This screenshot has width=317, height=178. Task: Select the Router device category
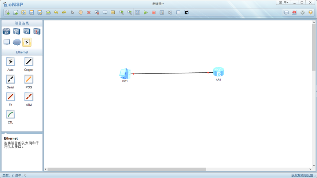tap(7, 31)
